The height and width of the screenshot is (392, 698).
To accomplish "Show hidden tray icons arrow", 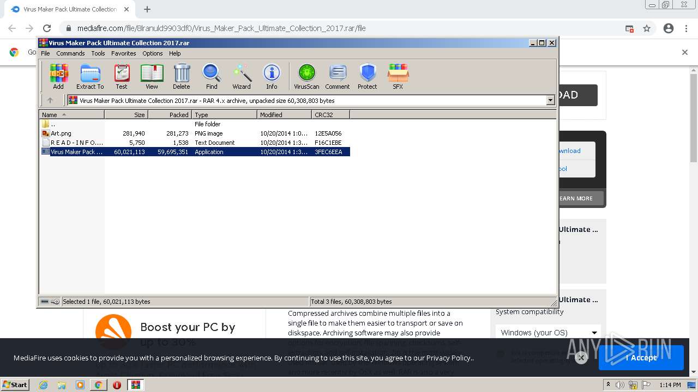I will pyautogui.click(x=609, y=385).
